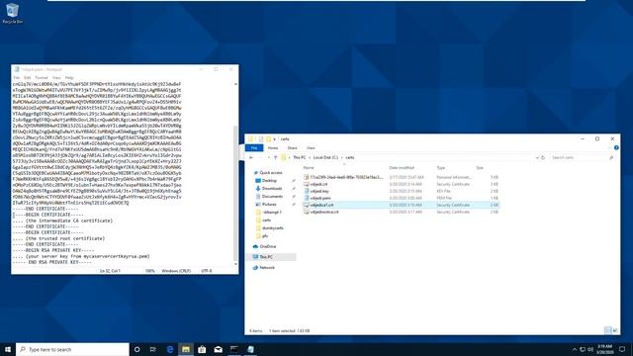
Task: Click the volume icon in system tray
Action: [590, 349]
